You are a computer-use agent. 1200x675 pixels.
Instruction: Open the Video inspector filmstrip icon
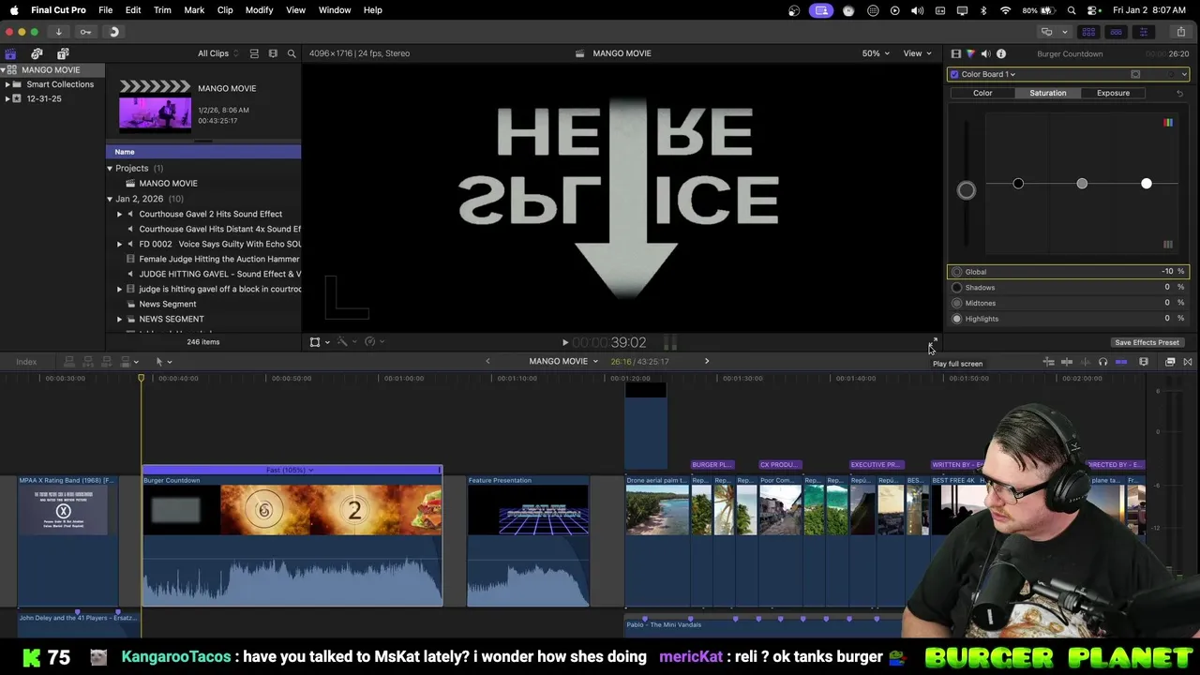[955, 53]
